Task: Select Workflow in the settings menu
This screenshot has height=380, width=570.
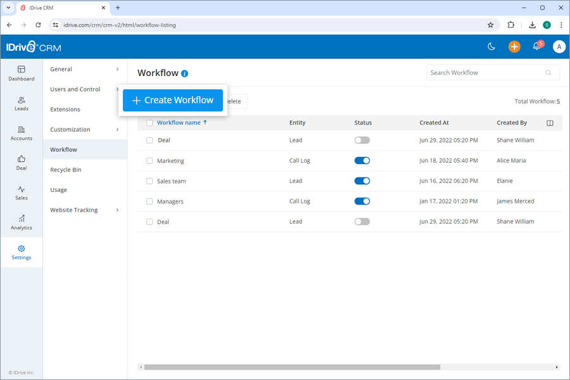Action: tap(63, 149)
